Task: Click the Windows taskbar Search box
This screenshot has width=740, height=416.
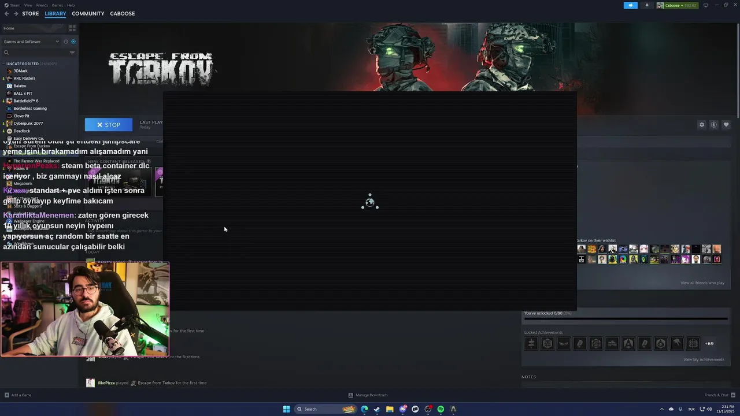Action: 326,409
